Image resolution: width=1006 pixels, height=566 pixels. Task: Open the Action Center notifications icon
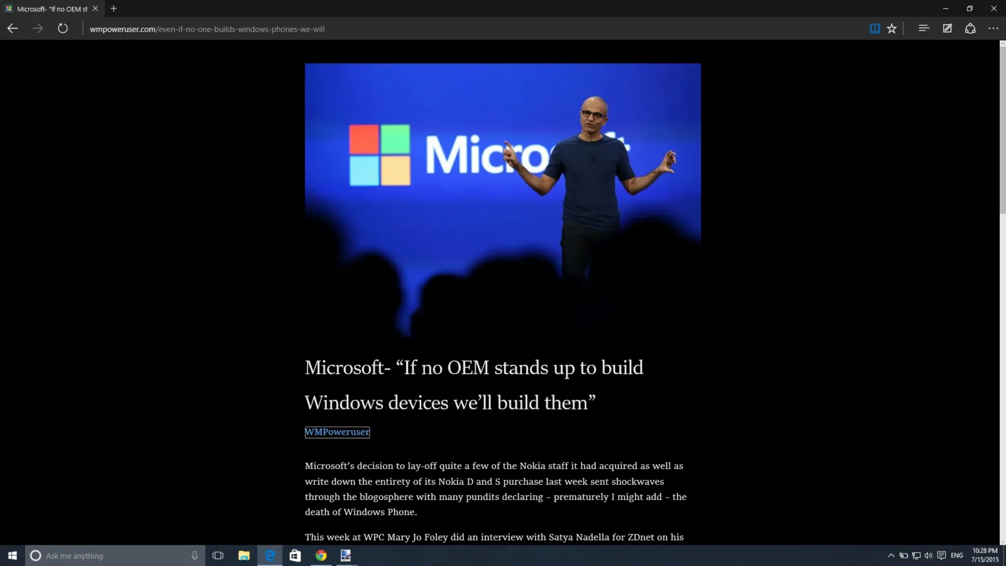coord(941,555)
